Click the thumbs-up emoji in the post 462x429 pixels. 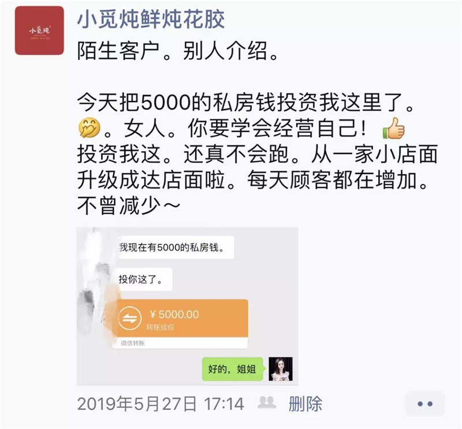[394, 128]
